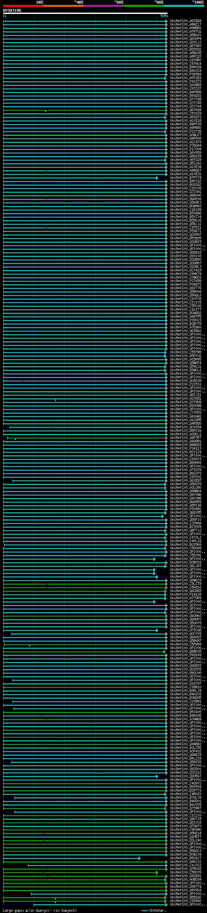The image size is (207, 913).
Task: Select the UniRef100_P34113 label
Action: pyautogui.click(x=186, y=448)
